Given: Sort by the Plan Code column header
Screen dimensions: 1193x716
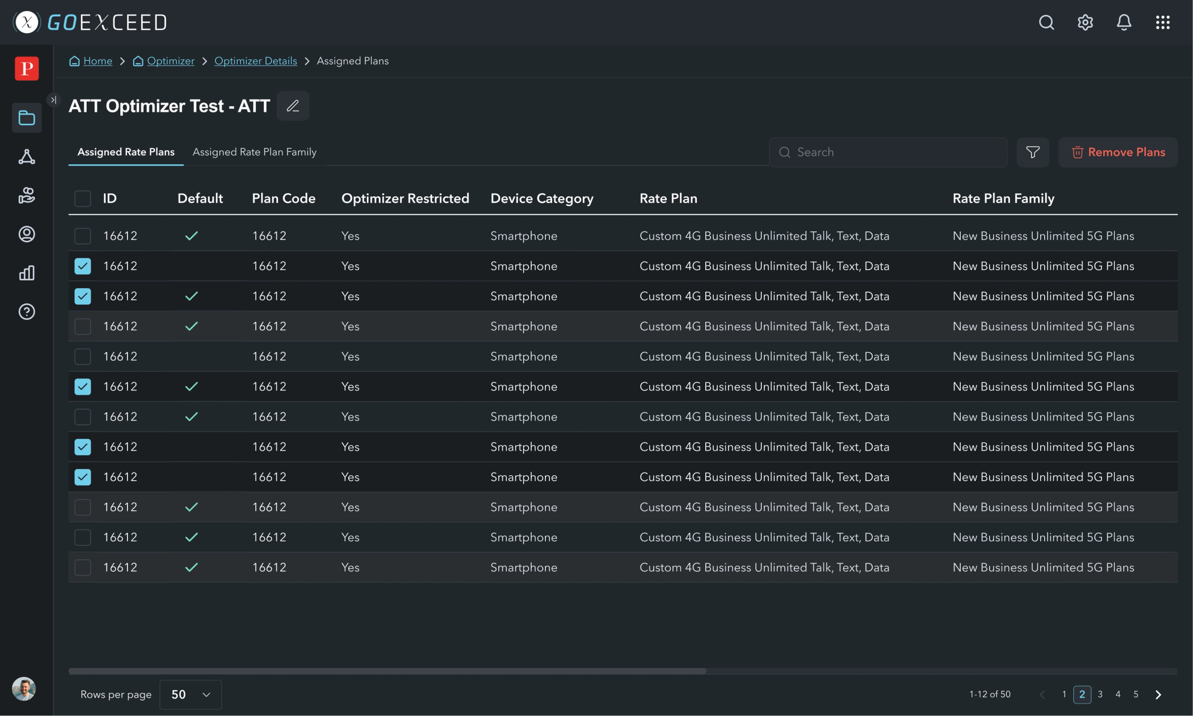Looking at the screenshot, I should coord(284,198).
